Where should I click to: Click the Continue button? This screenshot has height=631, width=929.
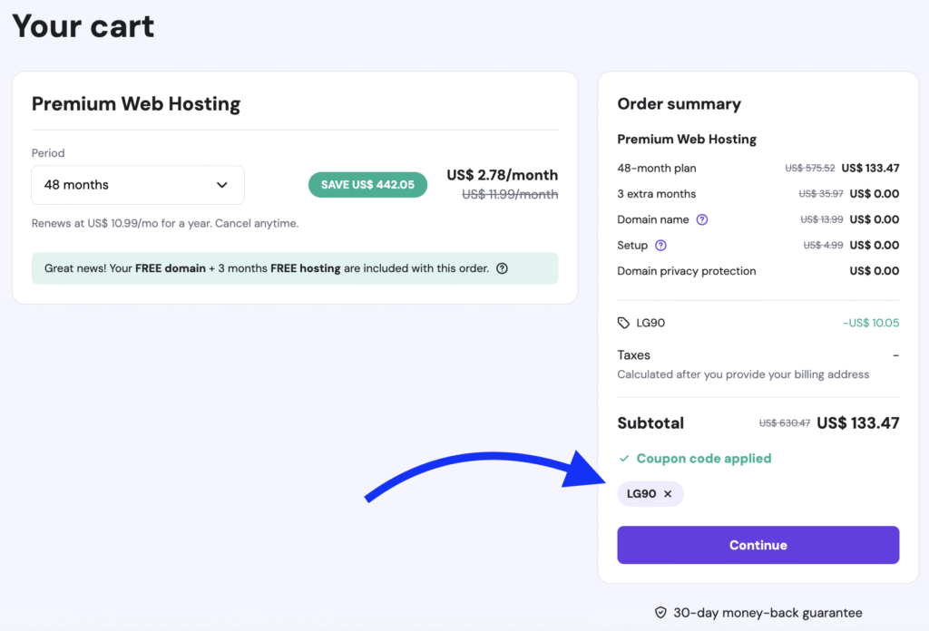758,545
